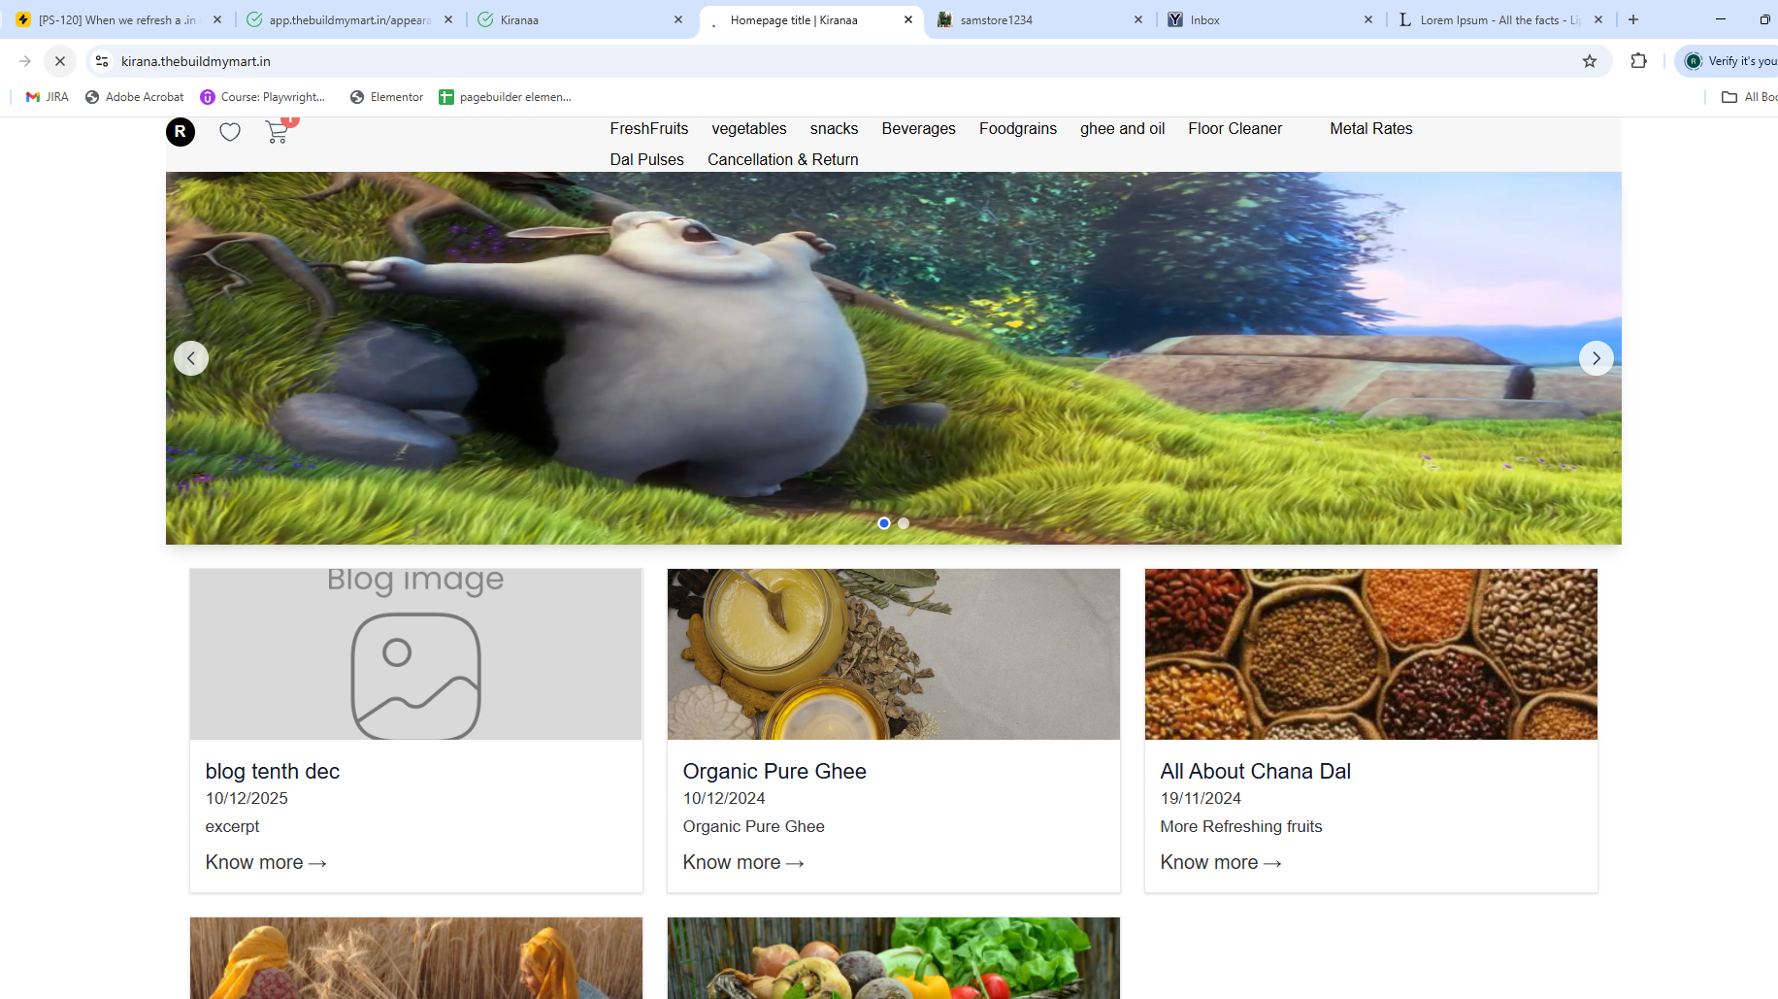Open the fresh vegetables blog image
The width and height of the screenshot is (1778, 999).
pyautogui.click(x=894, y=958)
